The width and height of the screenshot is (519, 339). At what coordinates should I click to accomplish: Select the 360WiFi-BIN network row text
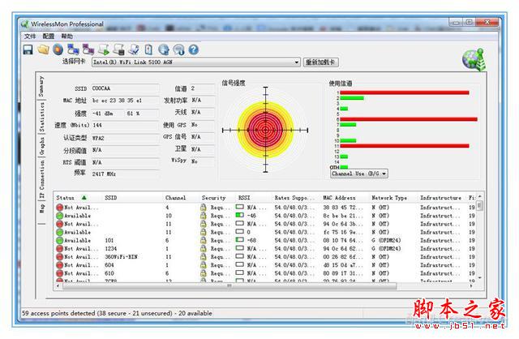click(121, 257)
